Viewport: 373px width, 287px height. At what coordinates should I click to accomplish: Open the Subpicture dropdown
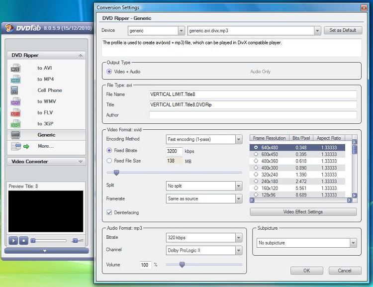353,243
